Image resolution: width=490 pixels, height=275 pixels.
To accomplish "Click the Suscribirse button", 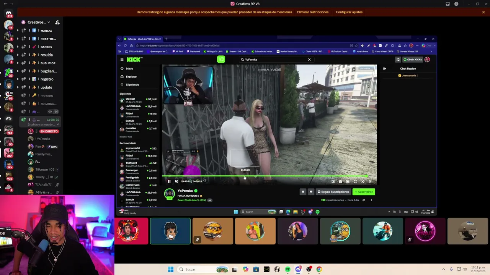I will tap(364, 192).
